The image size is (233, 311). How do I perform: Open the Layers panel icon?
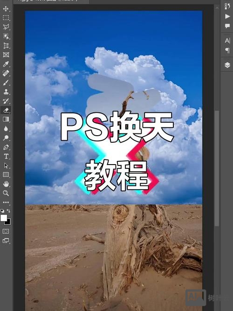click(x=227, y=65)
